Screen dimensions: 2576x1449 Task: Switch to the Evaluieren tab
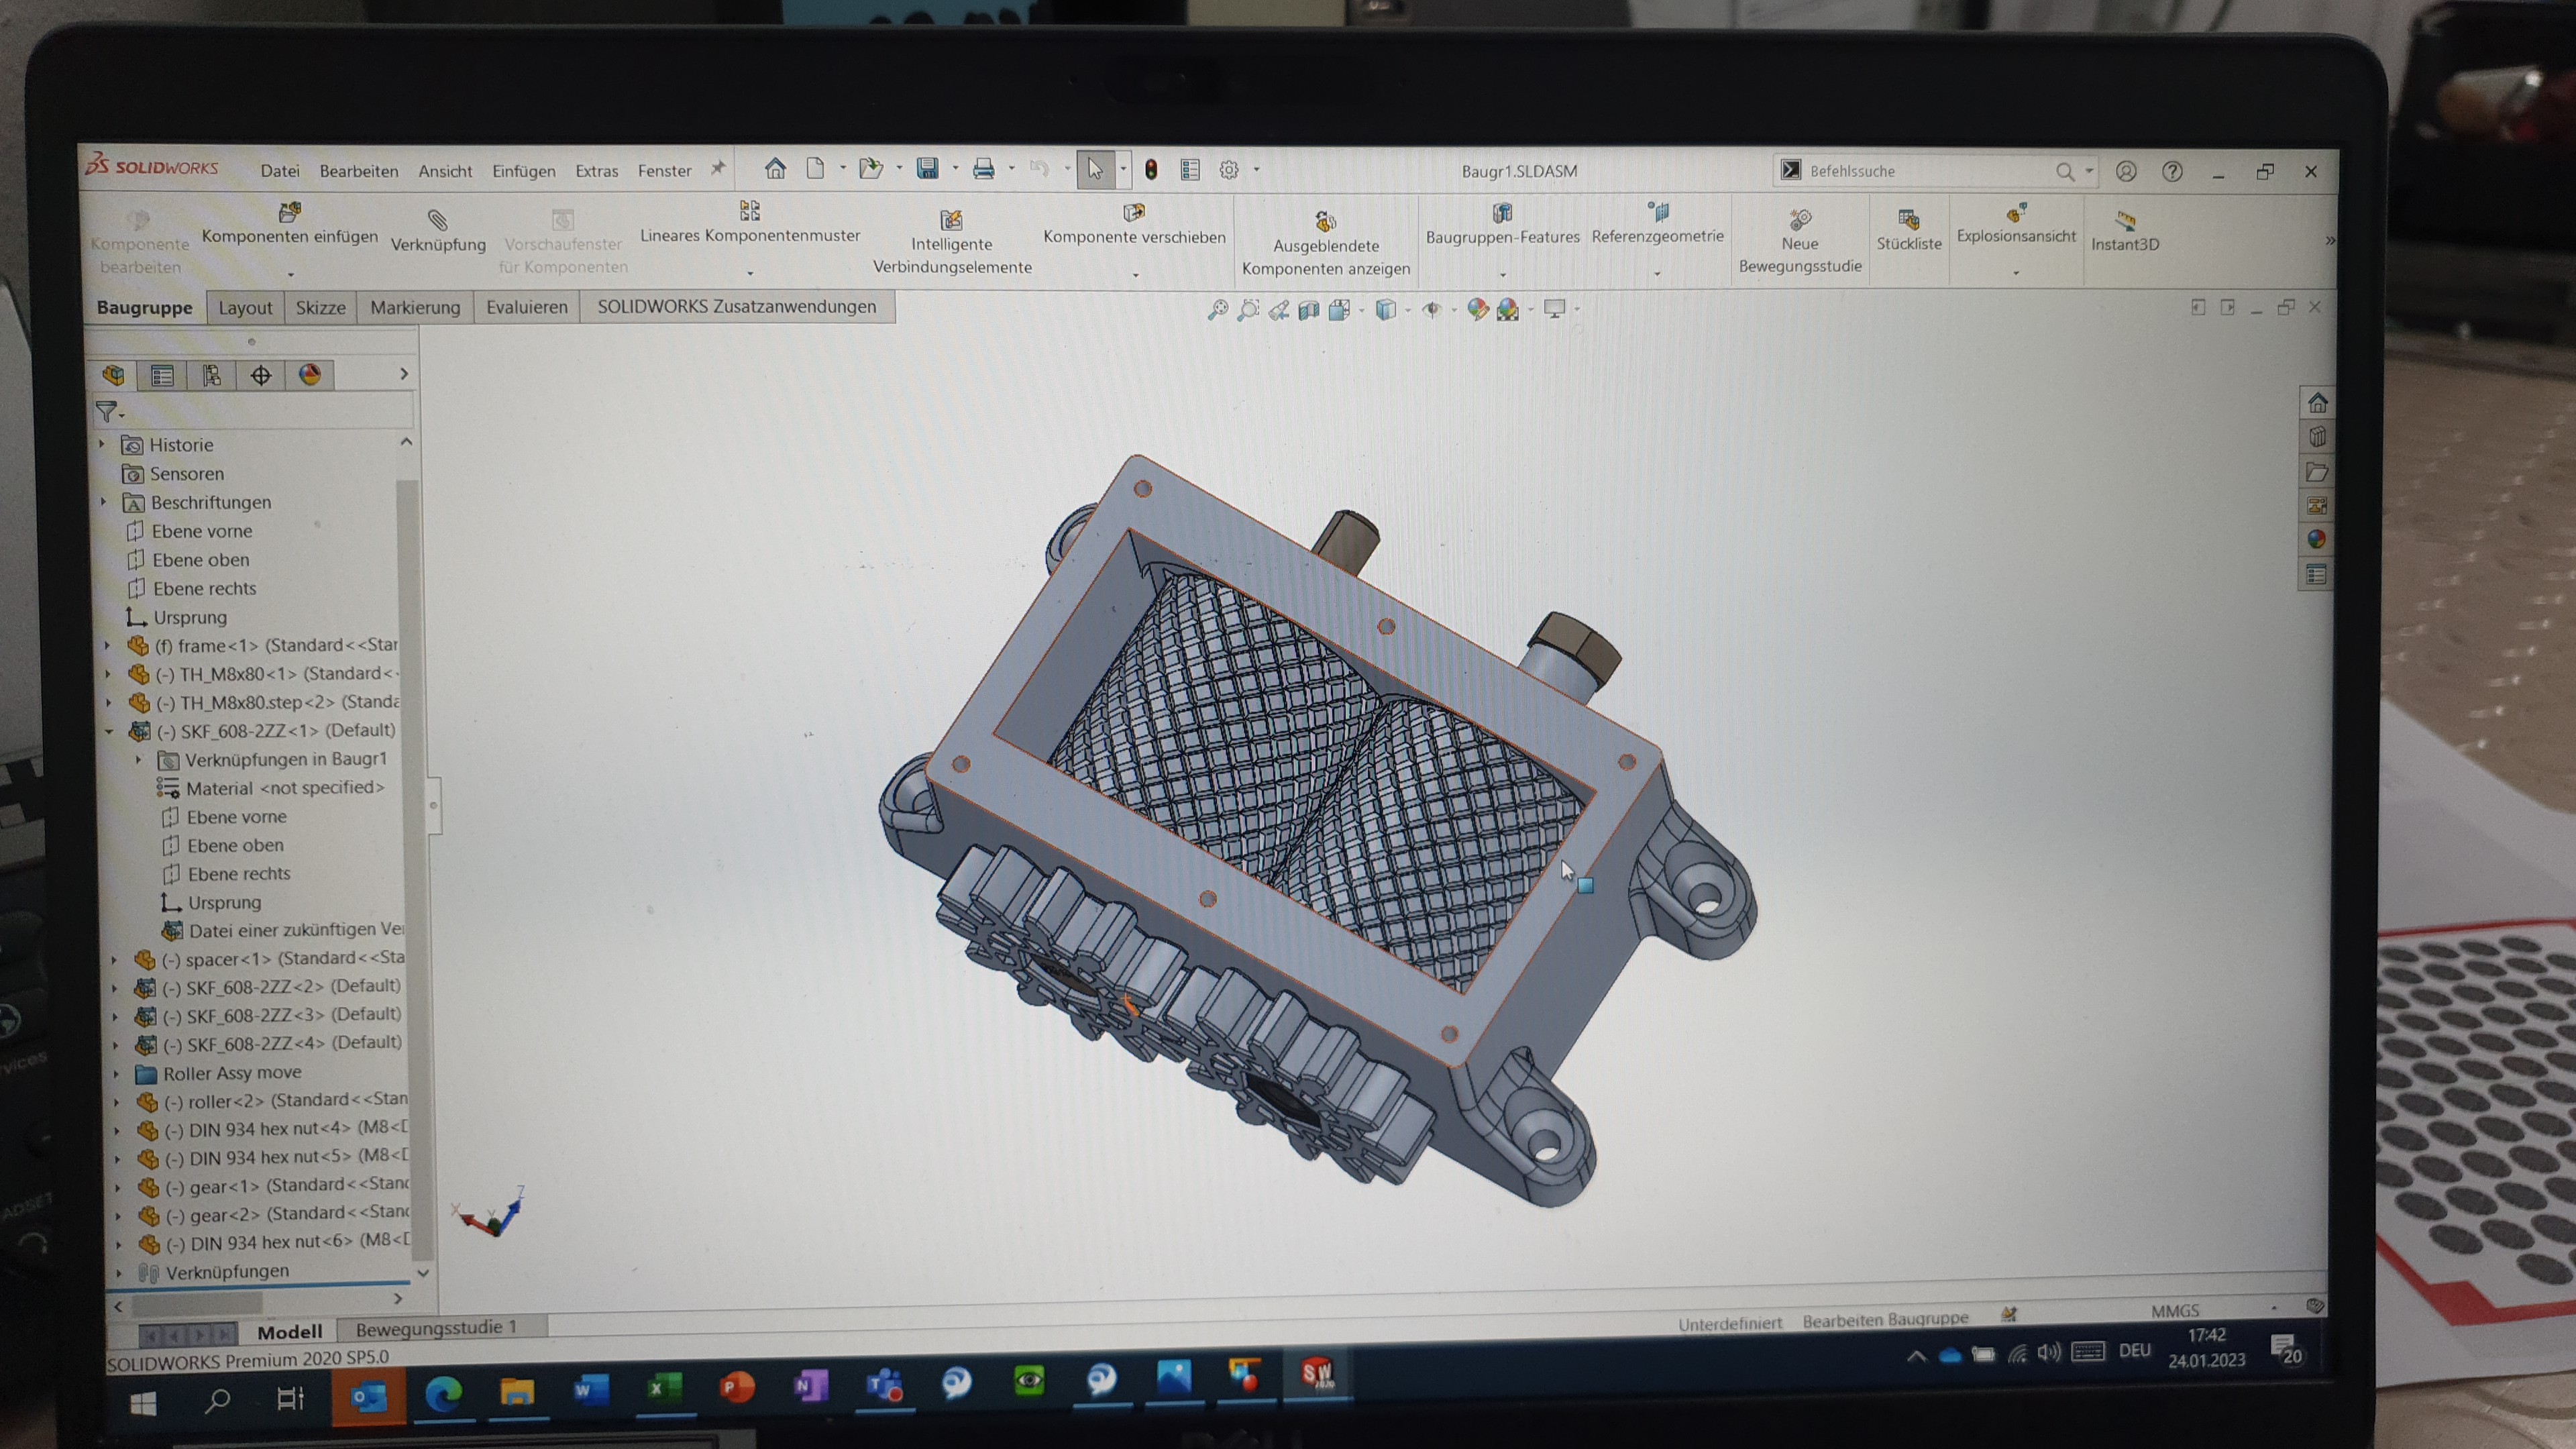click(x=526, y=307)
